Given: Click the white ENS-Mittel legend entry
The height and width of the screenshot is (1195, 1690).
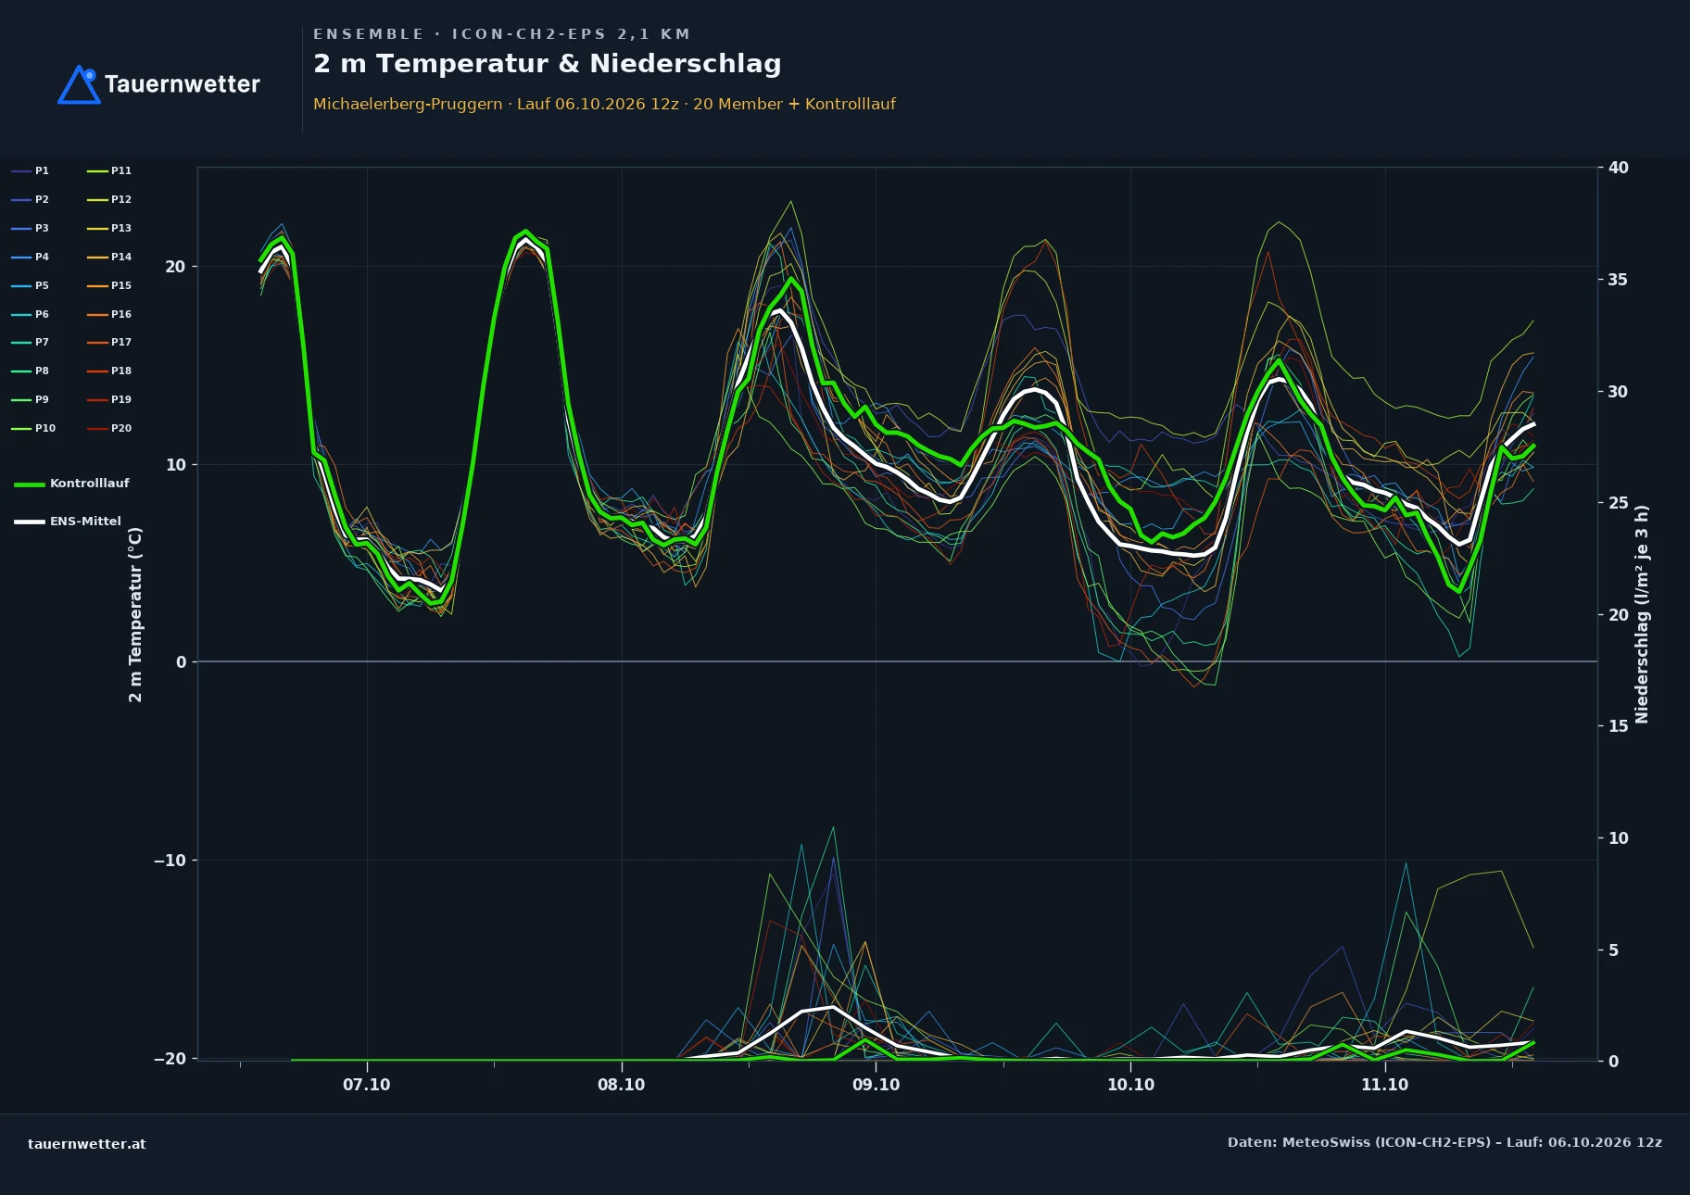Looking at the screenshot, I should 68,522.
